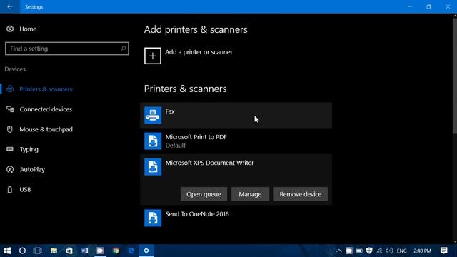Viewport: 457px width, 257px height.
Task: Open Task View in taskbar
Action: 38,251
